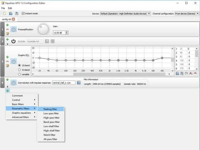This screenshot has width=200, height=150.
Task: Click the reset response icon
Action: pyautogui.click(x=195, y=73)
